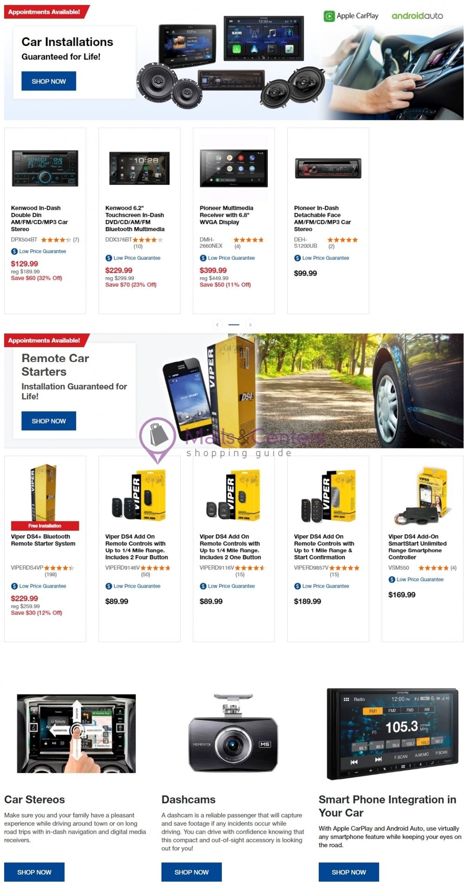Open Kenwood 6.2" Touchscreen In-Dash product link

(135, 219)
